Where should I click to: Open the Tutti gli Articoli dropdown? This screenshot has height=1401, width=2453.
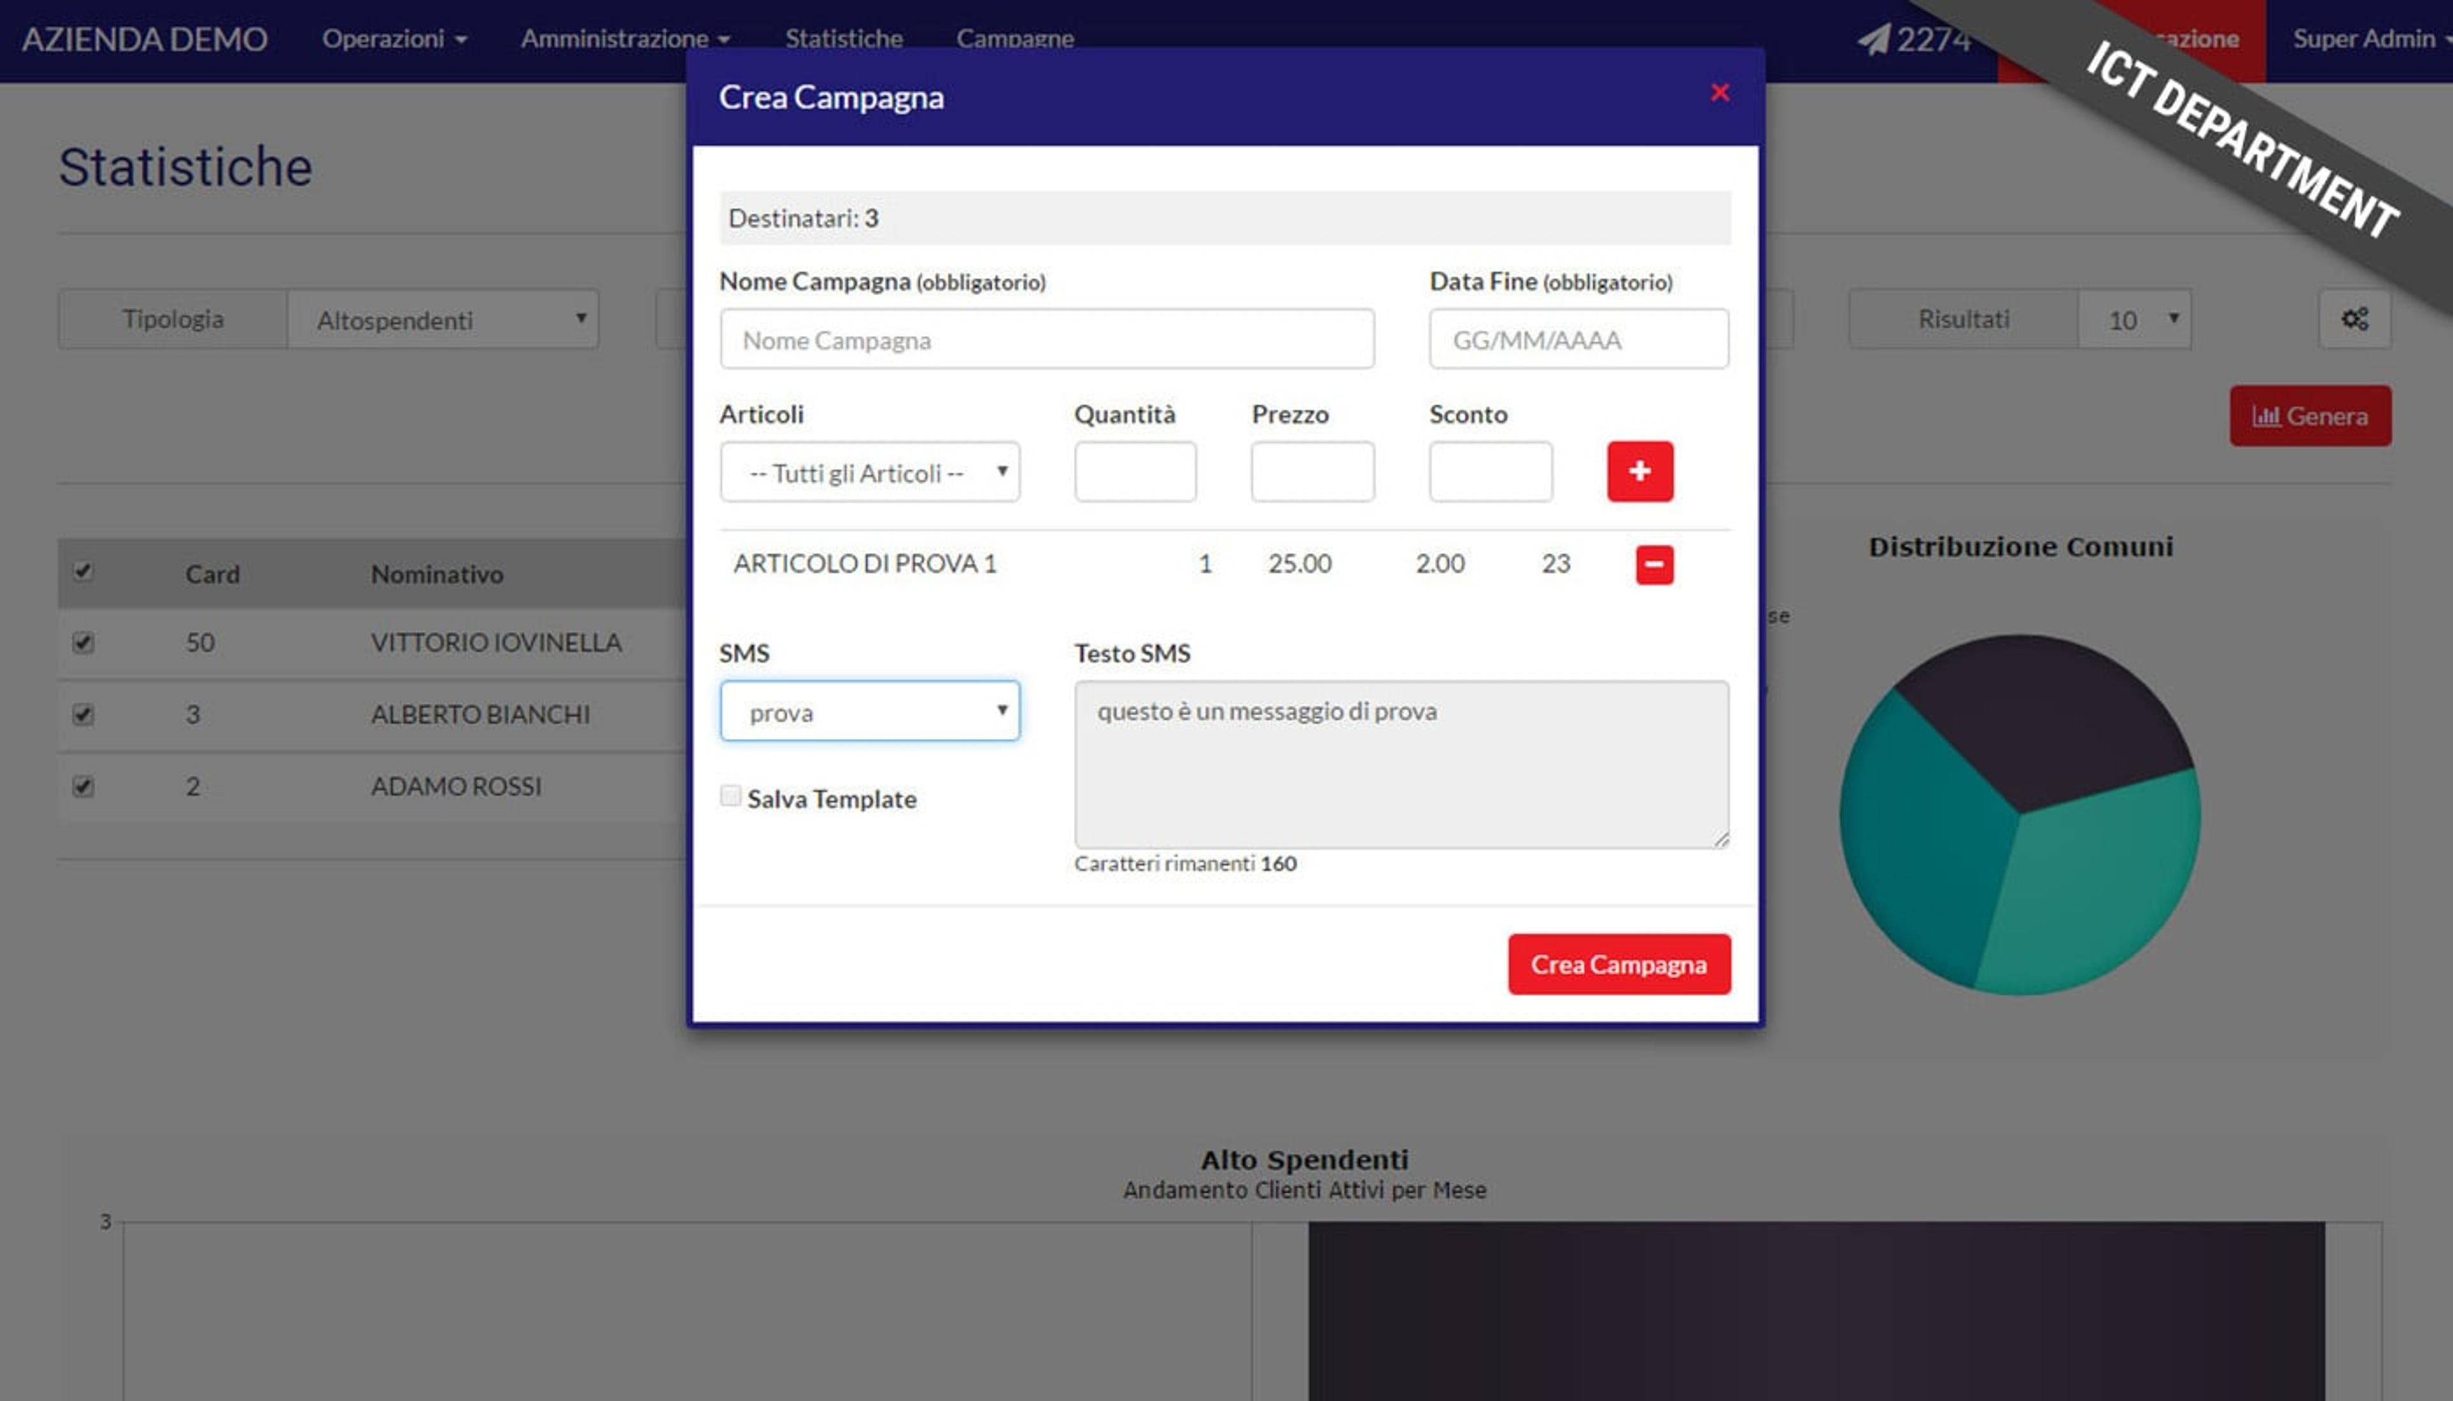coord(870,473)
